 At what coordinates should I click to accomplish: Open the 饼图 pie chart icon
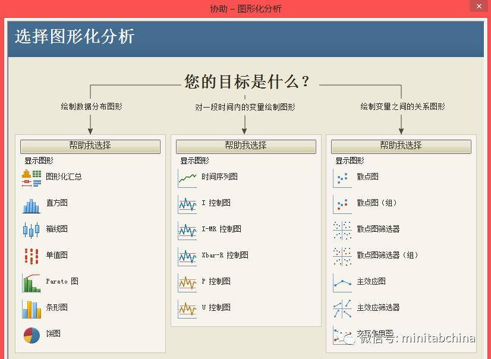point(32,334)
